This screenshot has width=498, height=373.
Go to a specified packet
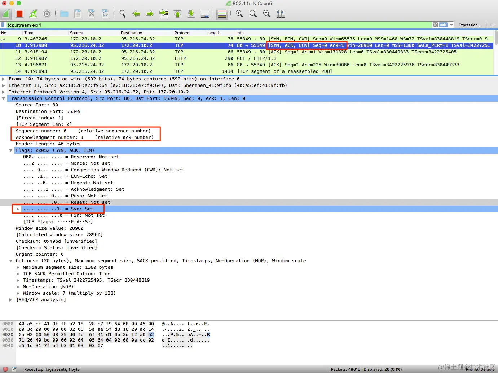coord(164,14)
